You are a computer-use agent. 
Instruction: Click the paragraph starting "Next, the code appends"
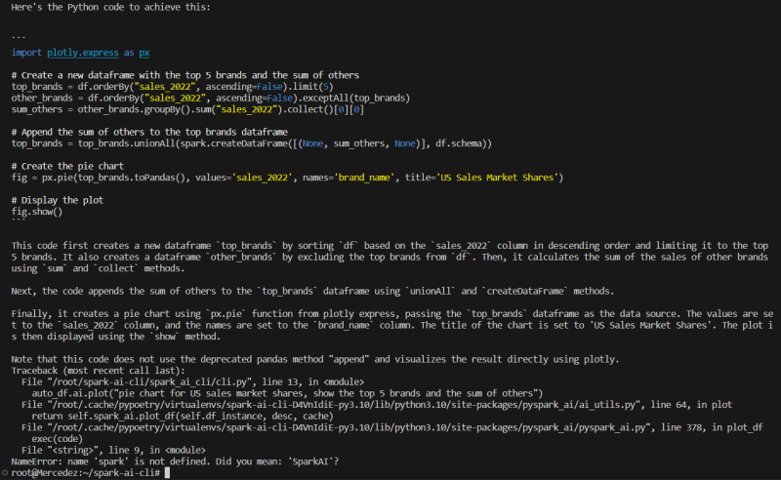(x=312, y=291)
